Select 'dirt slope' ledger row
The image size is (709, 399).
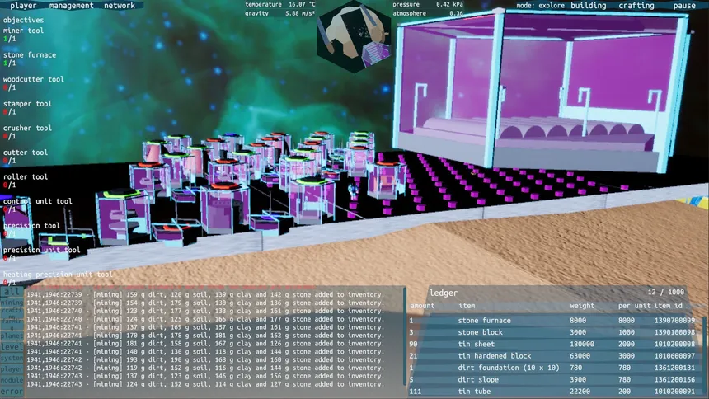coord(553,379)
